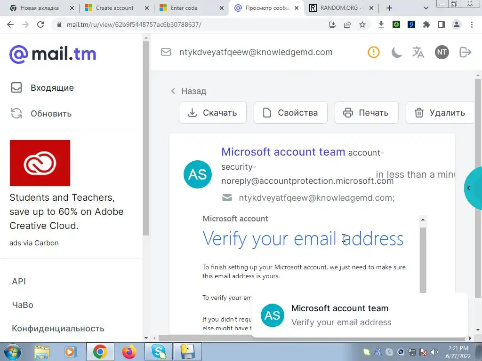Open the extensions puzzle icon
Image resolution: width=482 pixels, height=361 pixels.
coord(426,24)
